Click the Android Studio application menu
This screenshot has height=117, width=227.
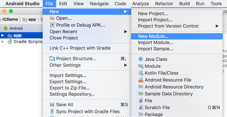(22, 4)
